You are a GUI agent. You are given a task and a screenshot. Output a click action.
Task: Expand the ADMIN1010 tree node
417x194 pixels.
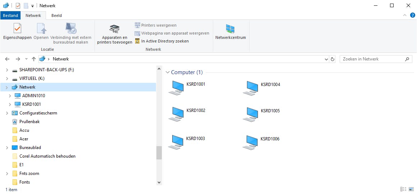click(x=10, y=96)
